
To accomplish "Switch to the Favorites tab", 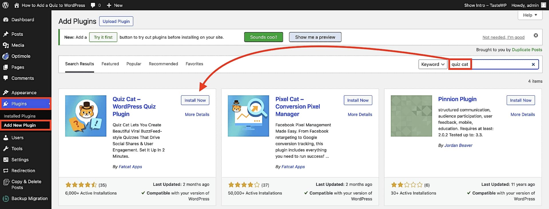I will (x=194, y=64).
